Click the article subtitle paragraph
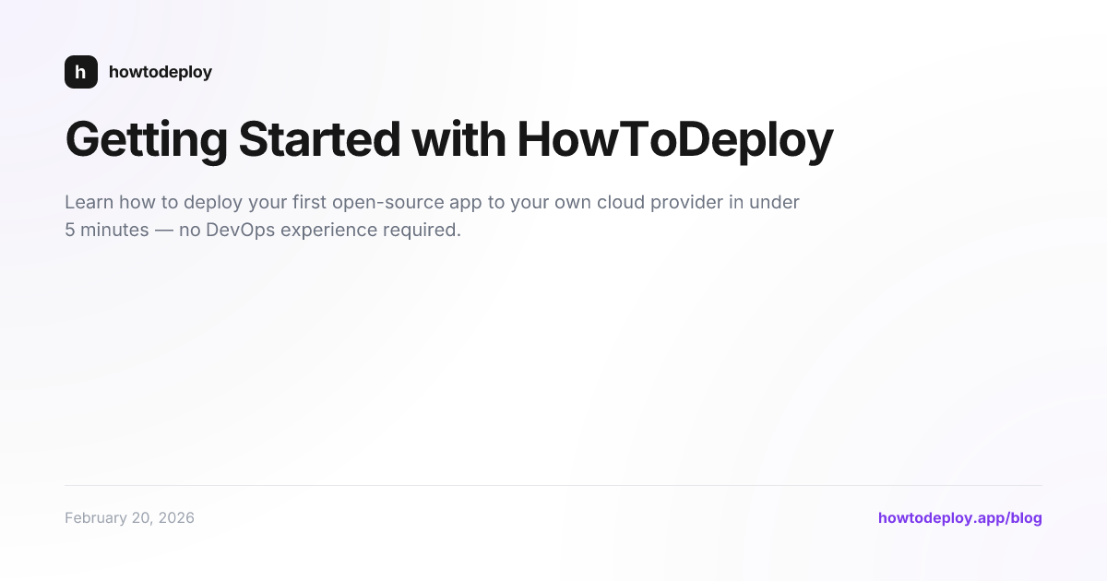This screenshot has height=581, width=1107. [432, 215]
